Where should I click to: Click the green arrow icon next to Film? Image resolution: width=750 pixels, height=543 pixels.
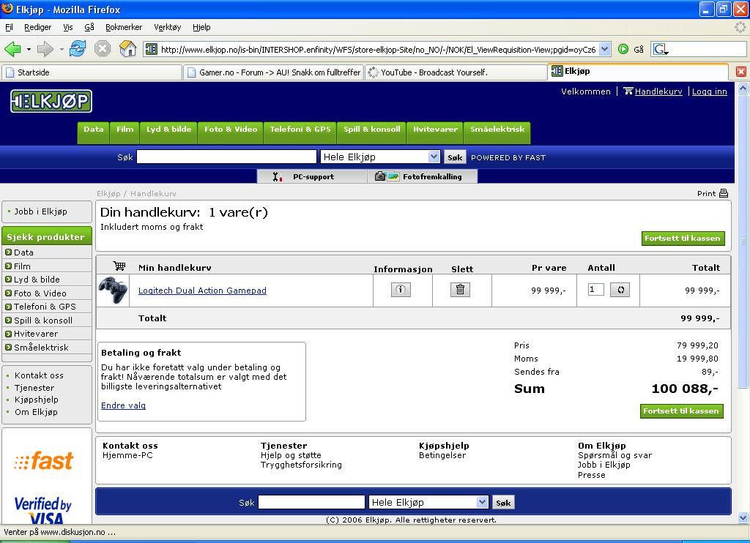coord(8,266)
